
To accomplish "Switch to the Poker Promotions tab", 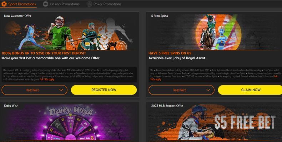I will click(107, 4).
